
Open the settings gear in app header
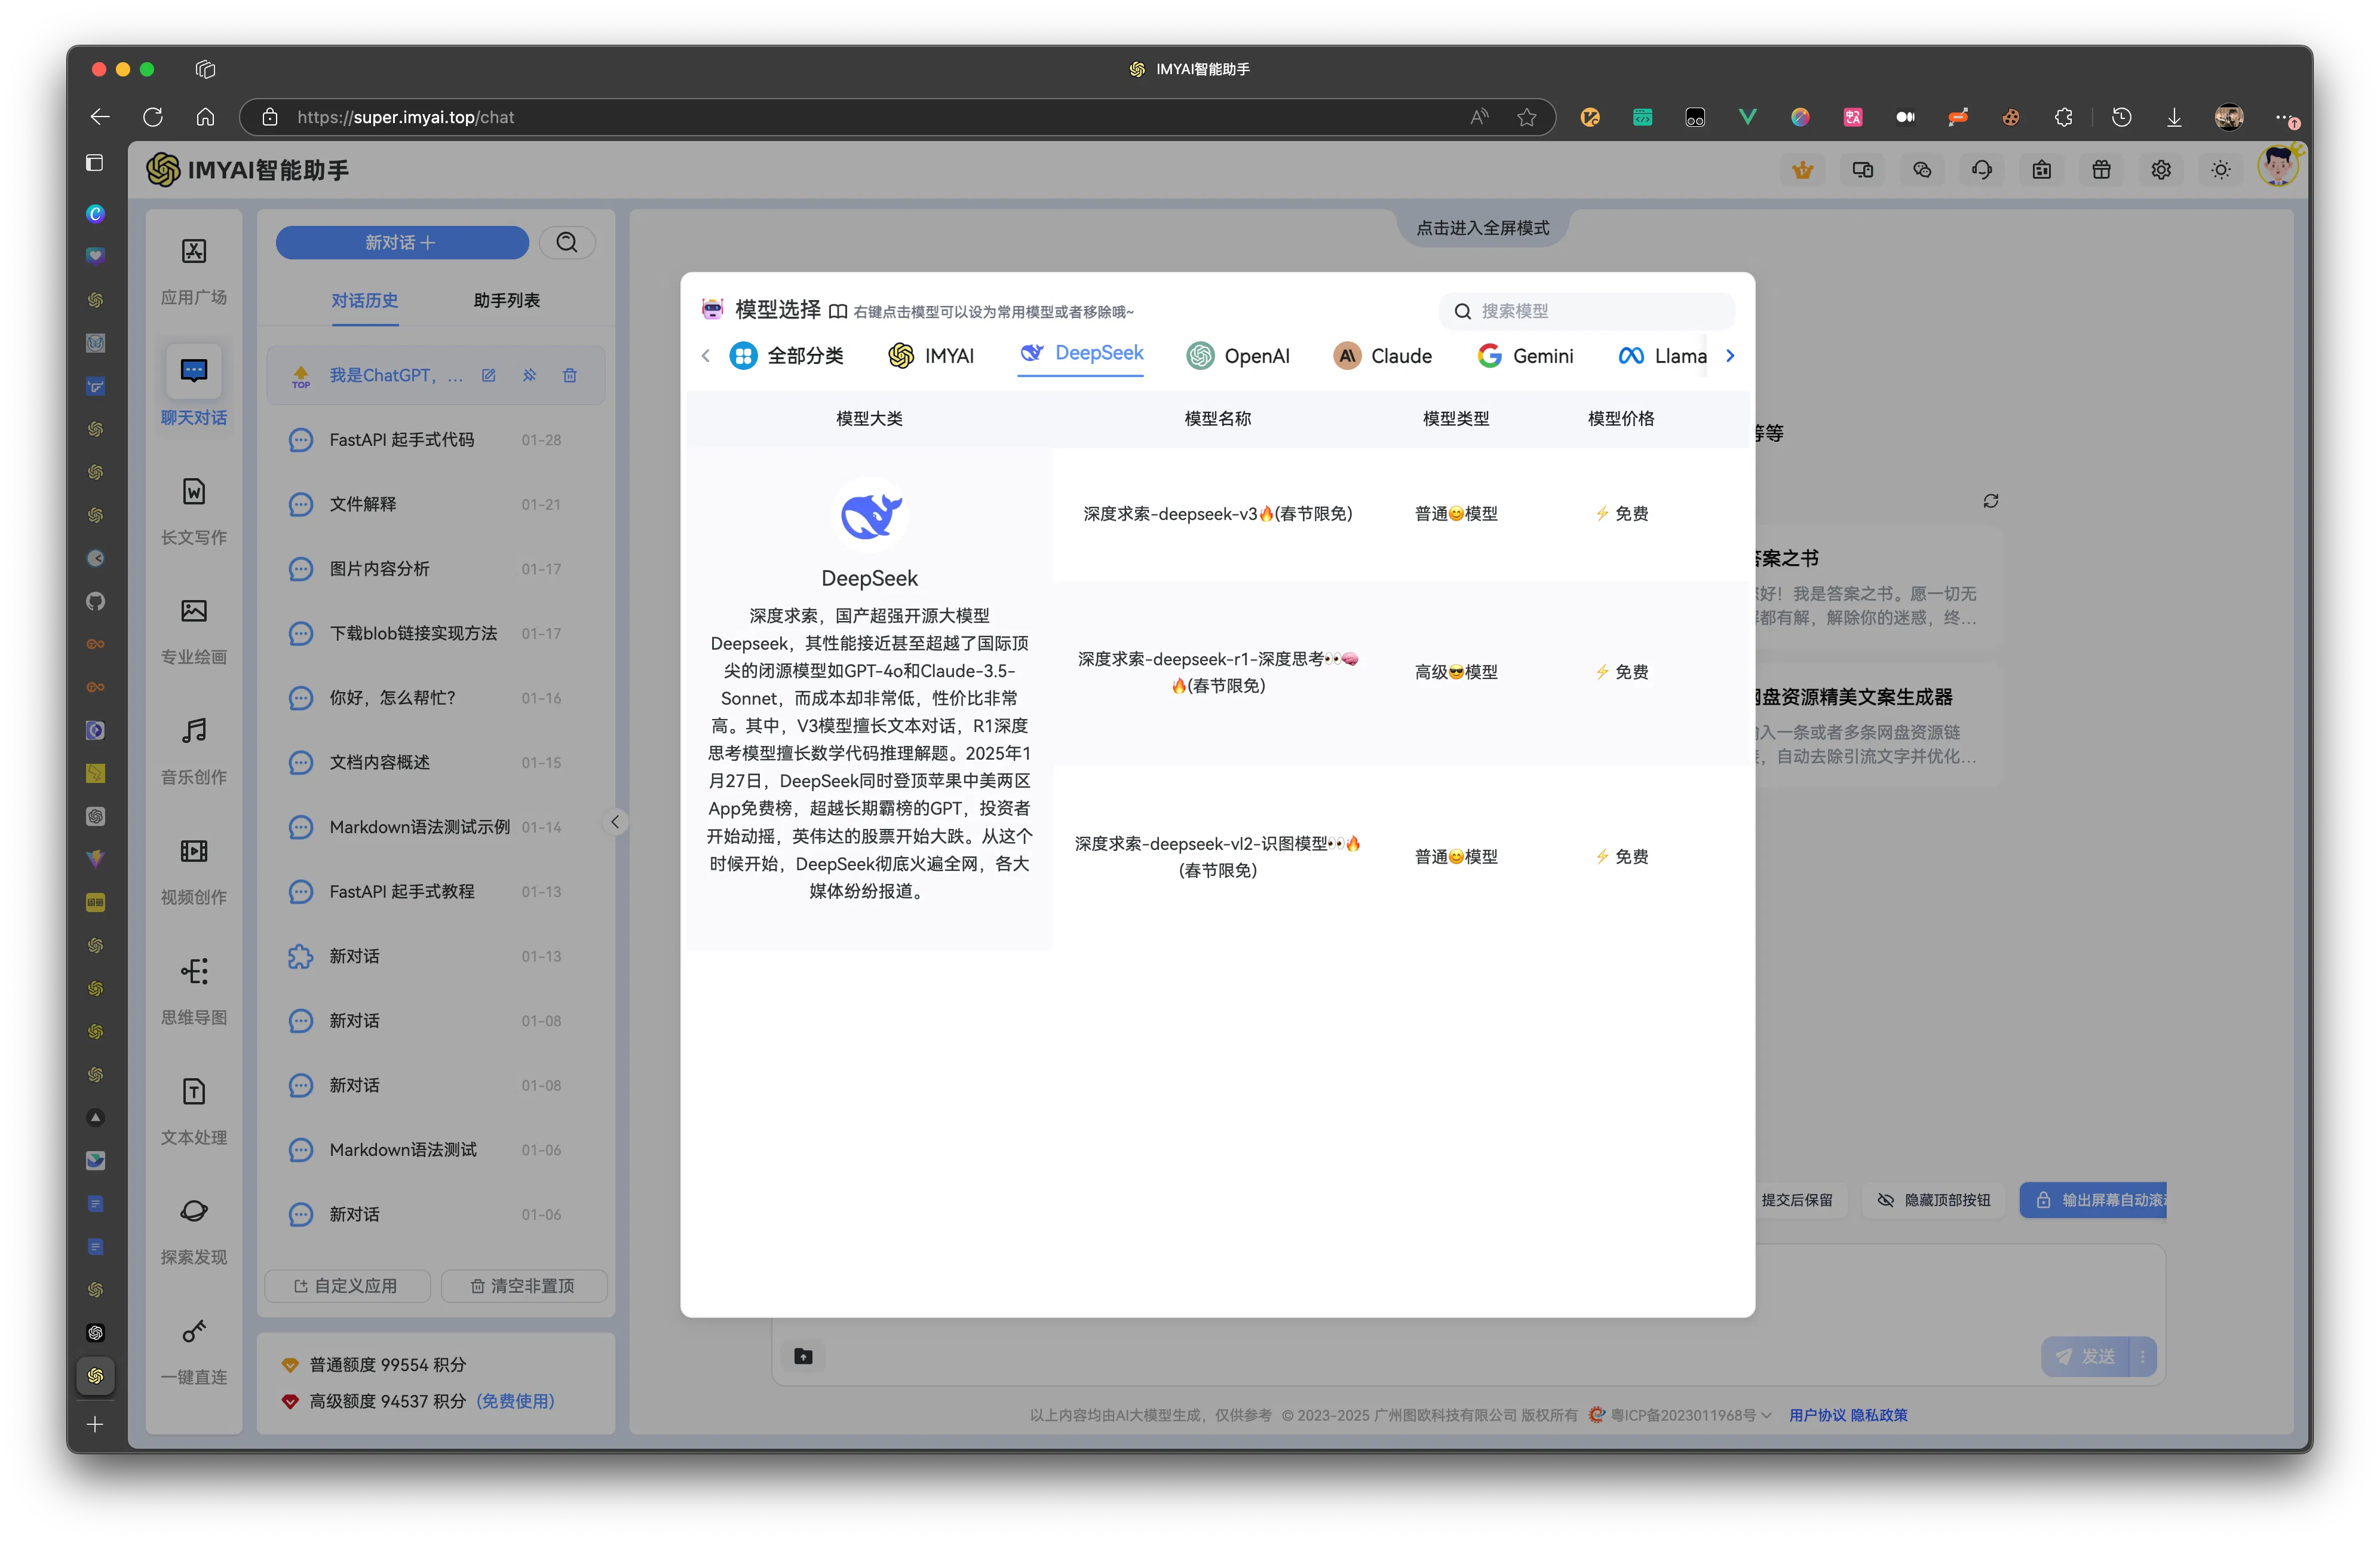(2161, 170)
